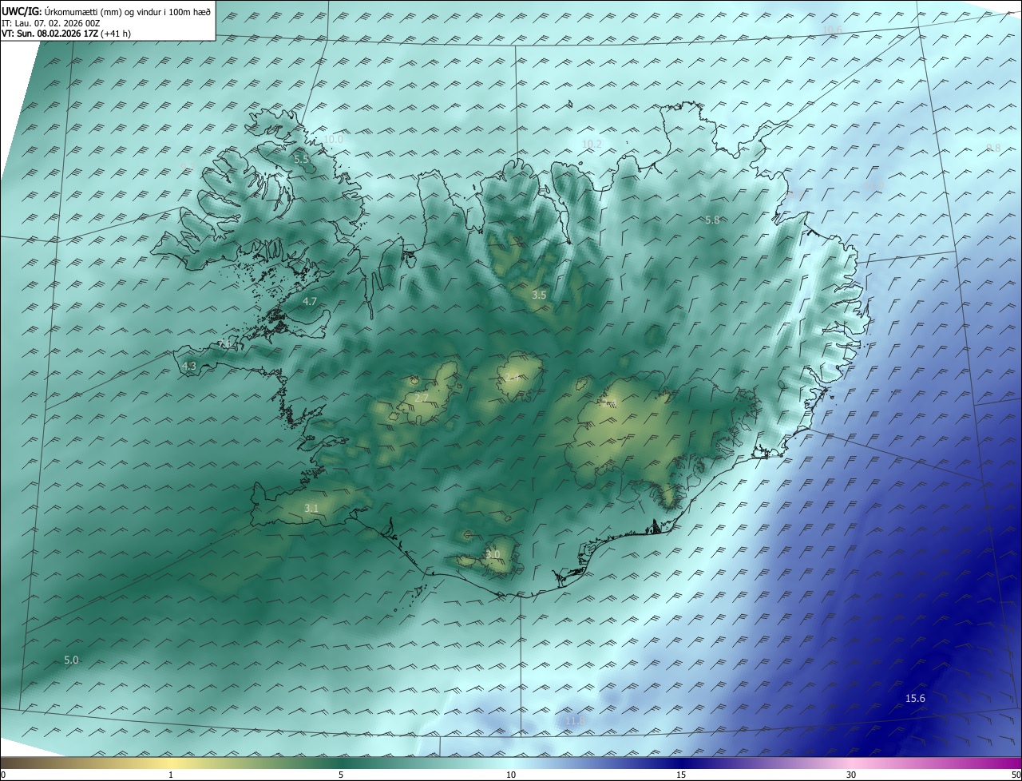
Task: Click the 3.0 value label near the south coast
Action: coord(493,554)
